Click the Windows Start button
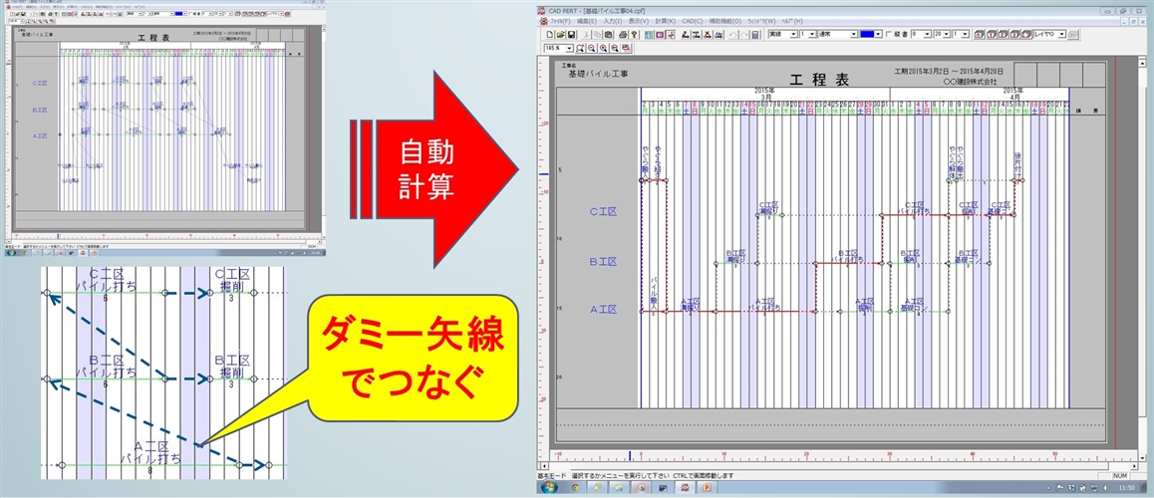This screenshot has height=498, width=1154. (545, 489)
